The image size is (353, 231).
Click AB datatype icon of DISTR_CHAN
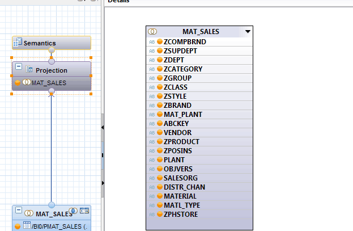pos(152,187)
